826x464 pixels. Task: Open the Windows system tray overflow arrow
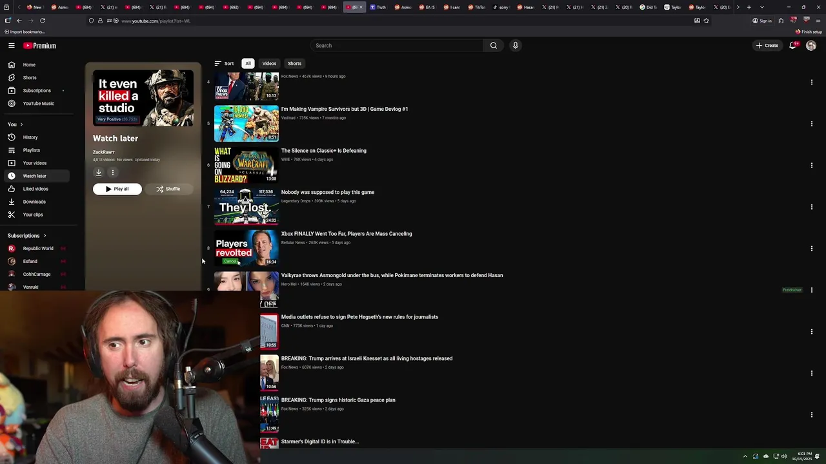click(745, 456)
